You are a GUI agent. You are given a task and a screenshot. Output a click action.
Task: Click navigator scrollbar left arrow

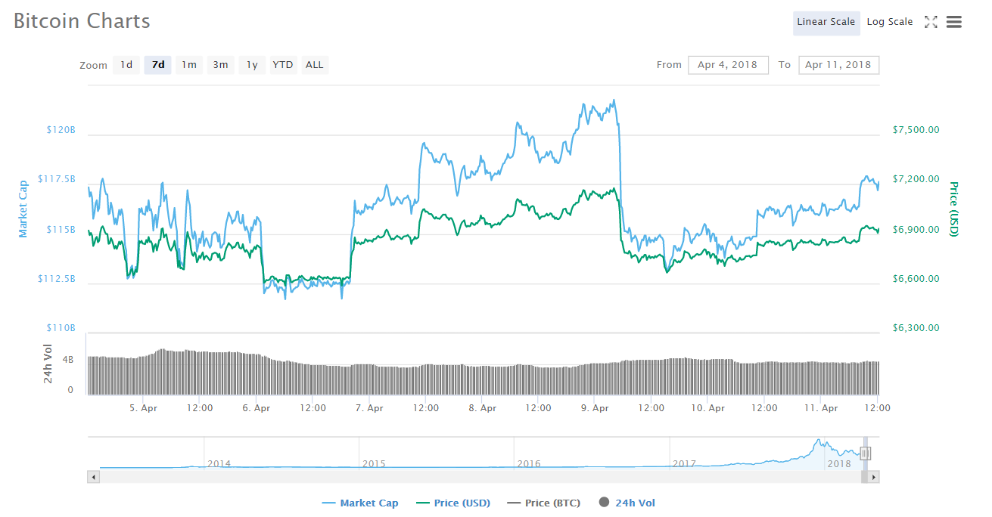coord(94,477)
